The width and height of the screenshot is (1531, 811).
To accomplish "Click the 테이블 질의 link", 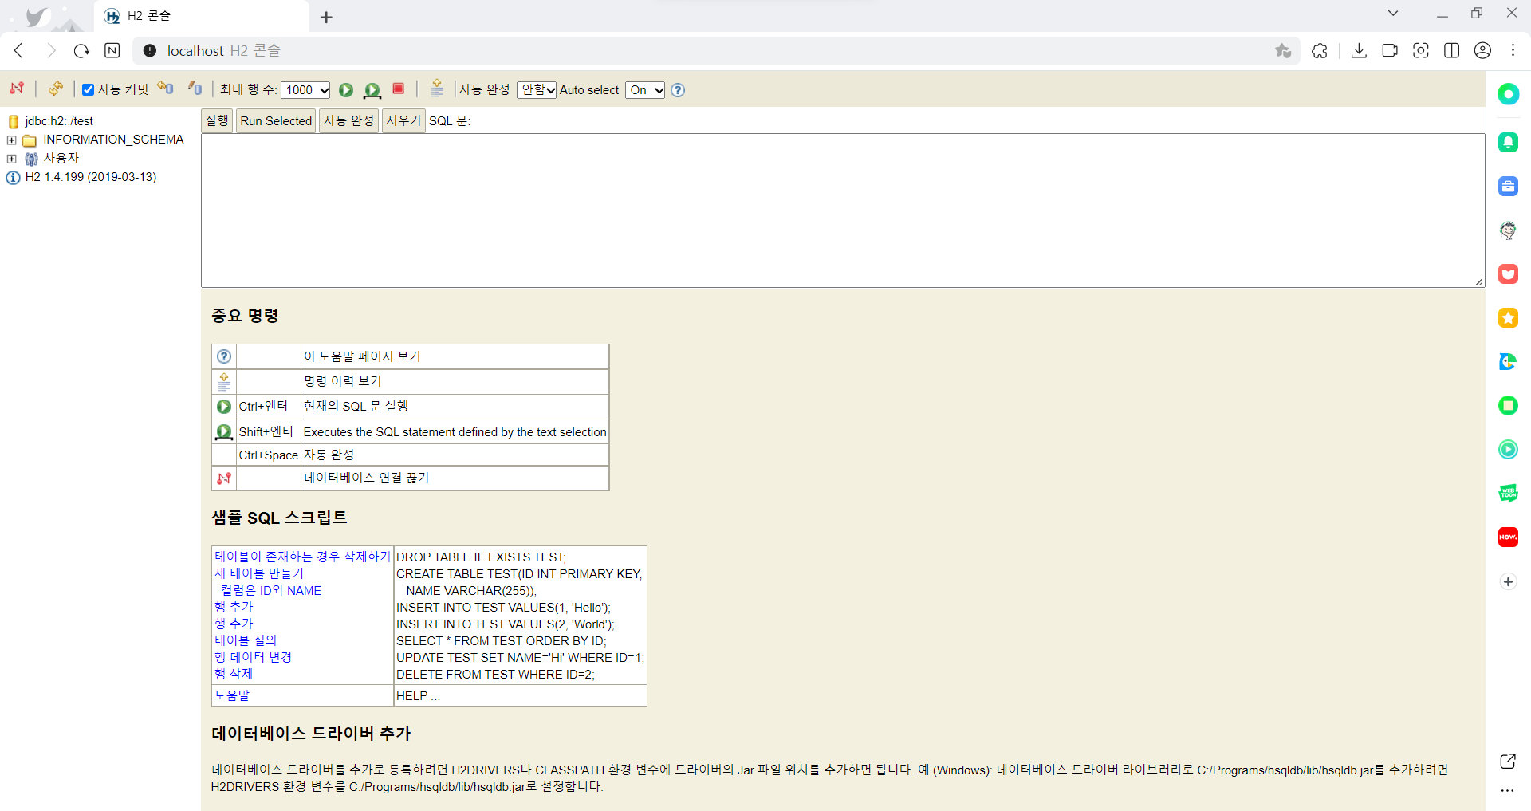I will pyautogui.click(x=246, y=640).
